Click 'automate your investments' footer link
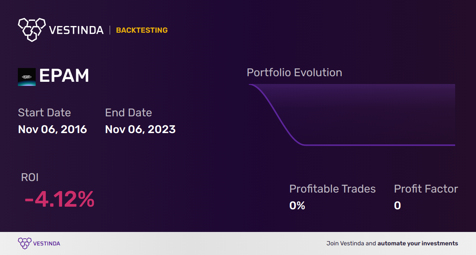476x255 pixels. (x=418, y=243)
